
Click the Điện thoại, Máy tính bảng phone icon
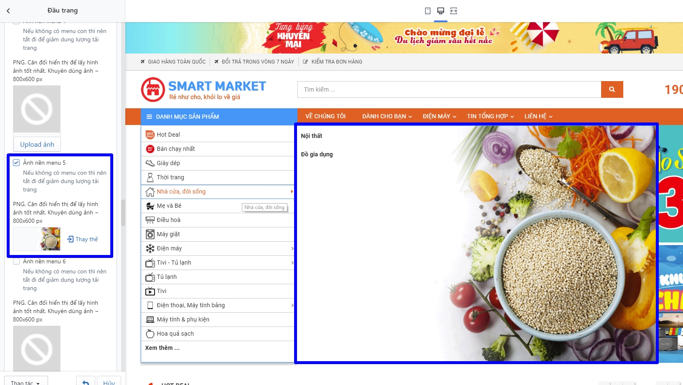click(150, 305)
